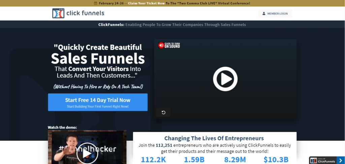Click the made with ClickFunnels badge logo

[314, 160]
